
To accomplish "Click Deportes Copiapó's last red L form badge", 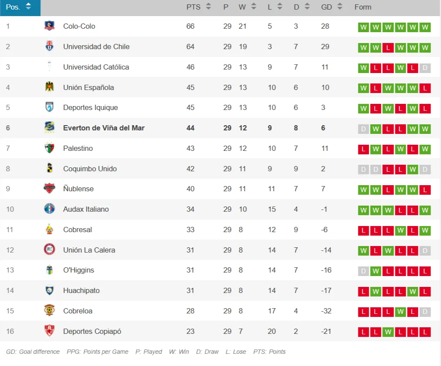I will click(425, 333).
